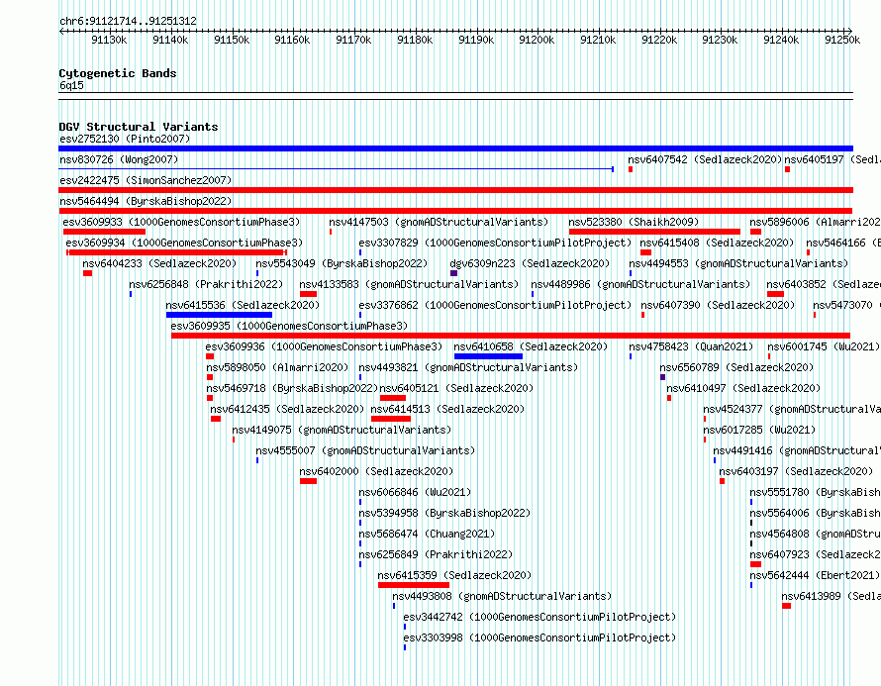The width and height of the screenshot is (881, 686).
Task: Select the esv3376862 PilotProject variant label
Action: pos(495,305)
